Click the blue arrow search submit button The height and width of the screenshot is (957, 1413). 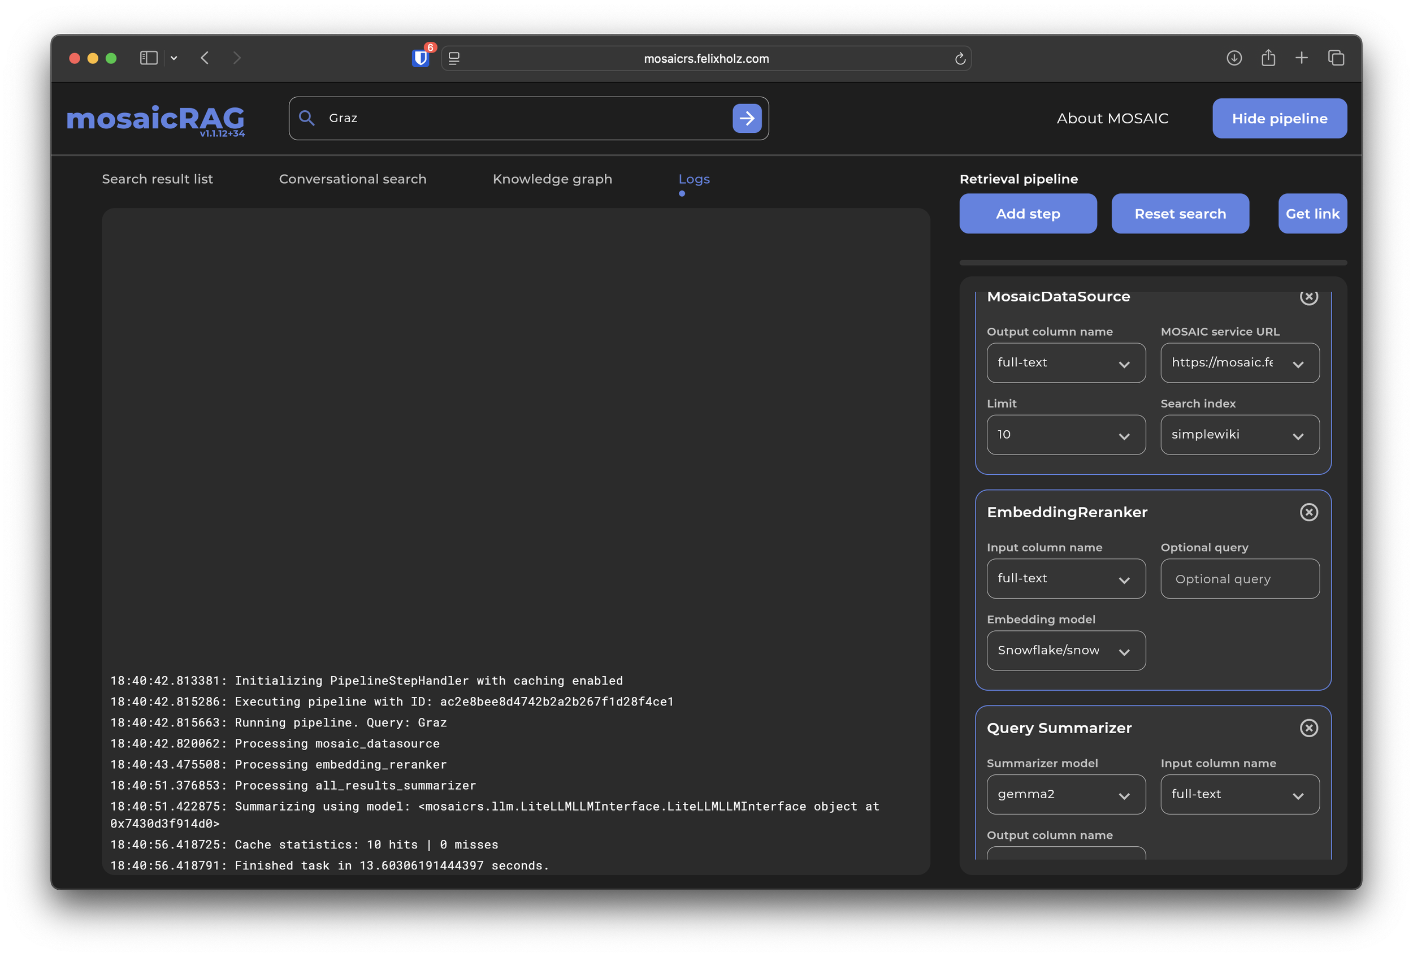tap(747, 118)
